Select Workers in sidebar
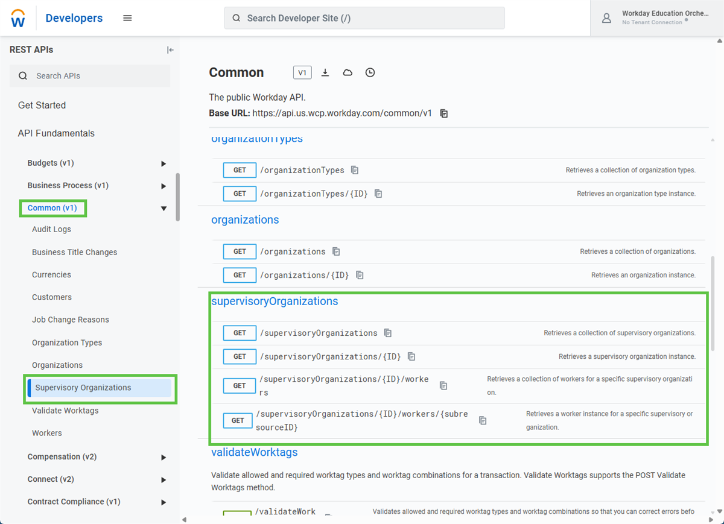The height and width of the screenshot is (524, 724). tap(47, 433)
